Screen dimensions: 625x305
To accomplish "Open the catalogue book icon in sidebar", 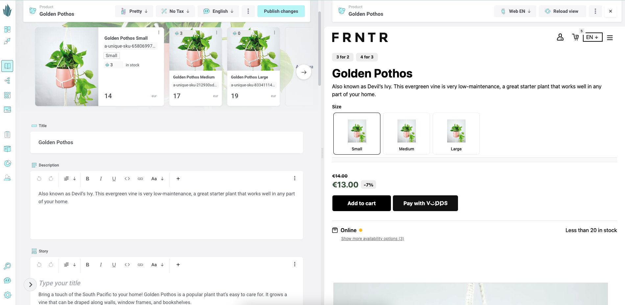I will click(x=7, y=66).
